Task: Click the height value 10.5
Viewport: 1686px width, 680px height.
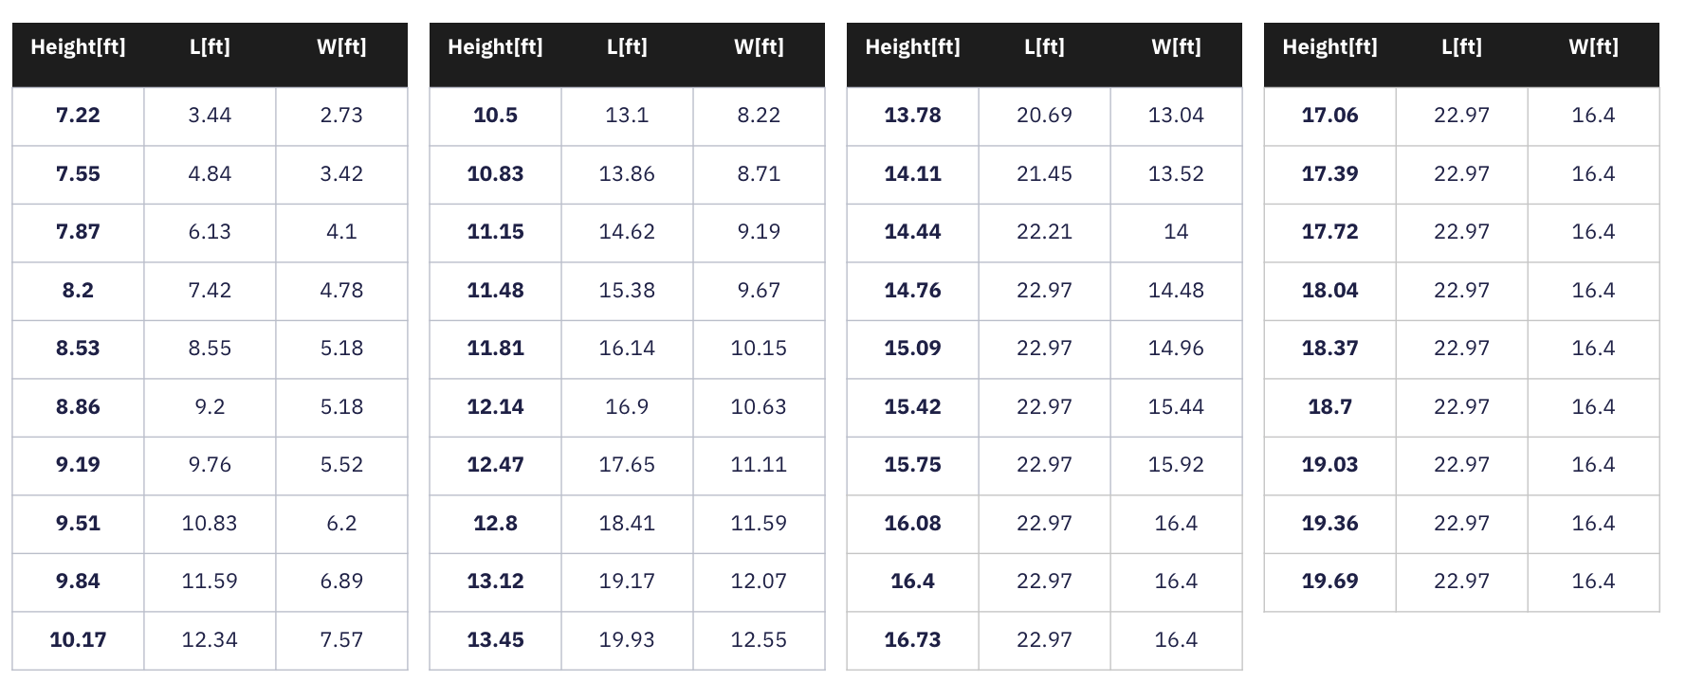Action: click(495, 116)
